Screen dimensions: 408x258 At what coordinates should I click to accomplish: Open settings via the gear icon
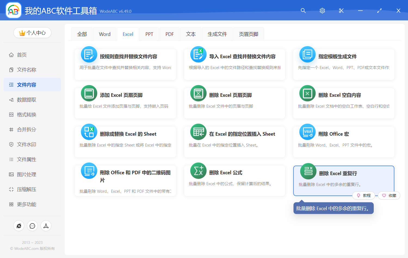(x=322, y=11)
